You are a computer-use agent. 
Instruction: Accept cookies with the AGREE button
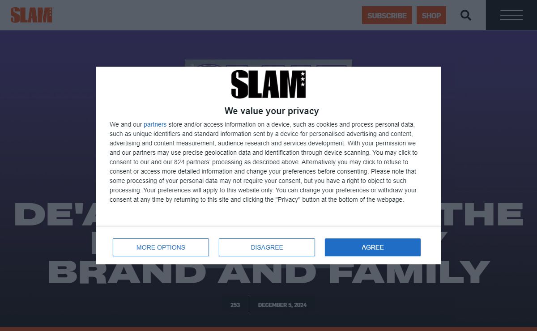(x=373, y=247)
